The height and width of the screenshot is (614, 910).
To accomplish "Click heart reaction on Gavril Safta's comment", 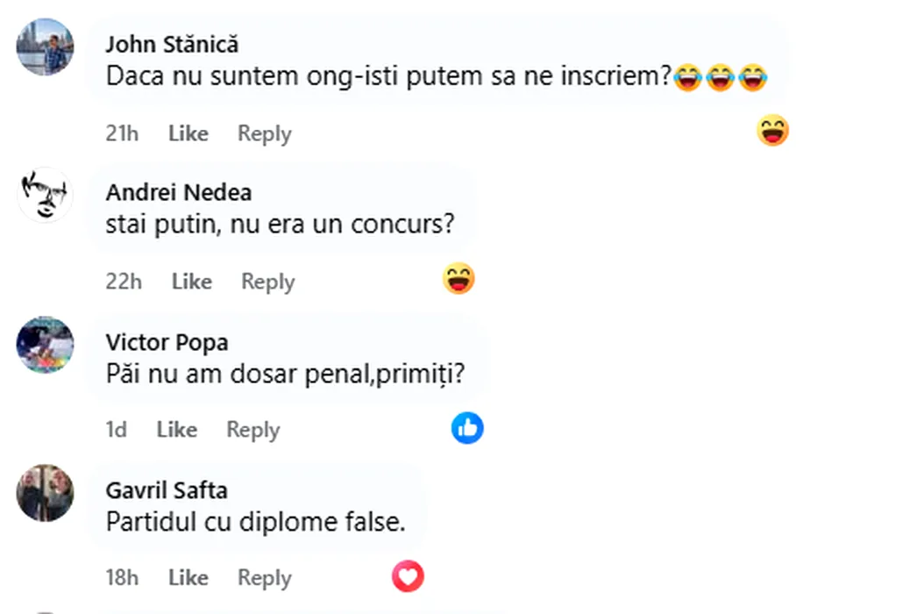I will (x=408, y=576).
